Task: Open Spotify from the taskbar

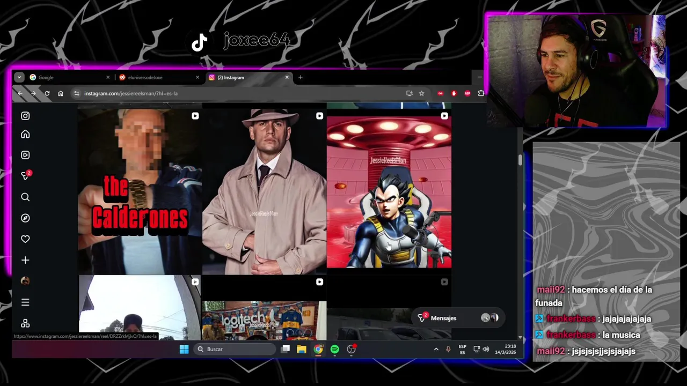Action: 335,349
